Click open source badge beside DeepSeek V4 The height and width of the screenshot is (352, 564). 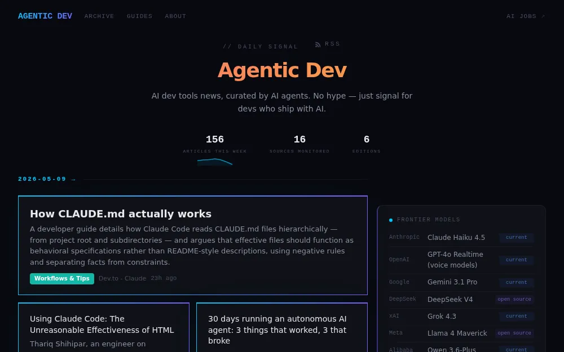[514, 299]
